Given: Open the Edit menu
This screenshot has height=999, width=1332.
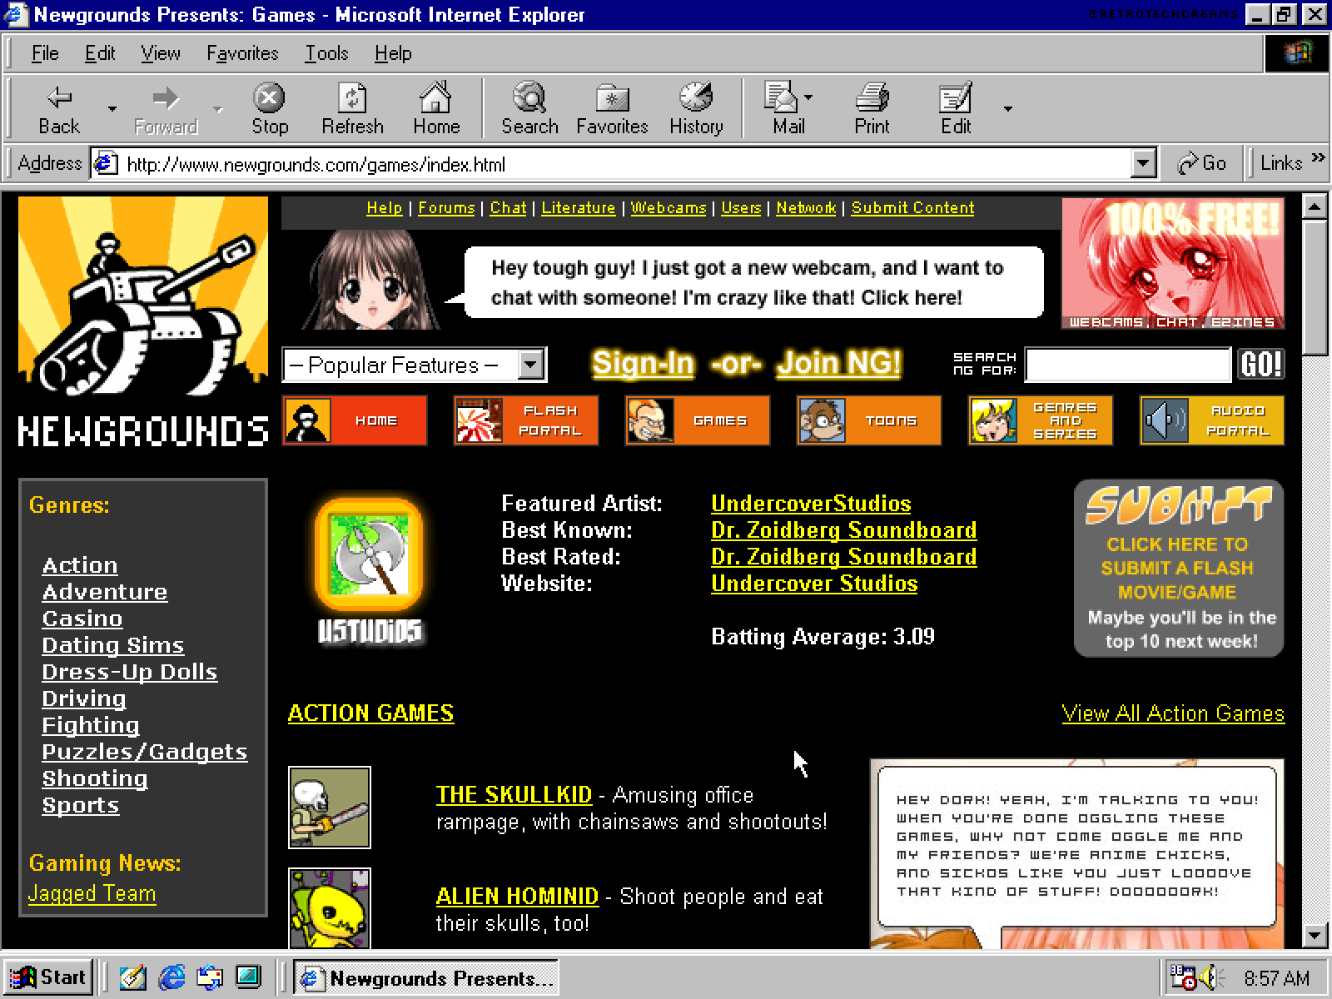Looking at the screenshot, I should click(100, 53).
